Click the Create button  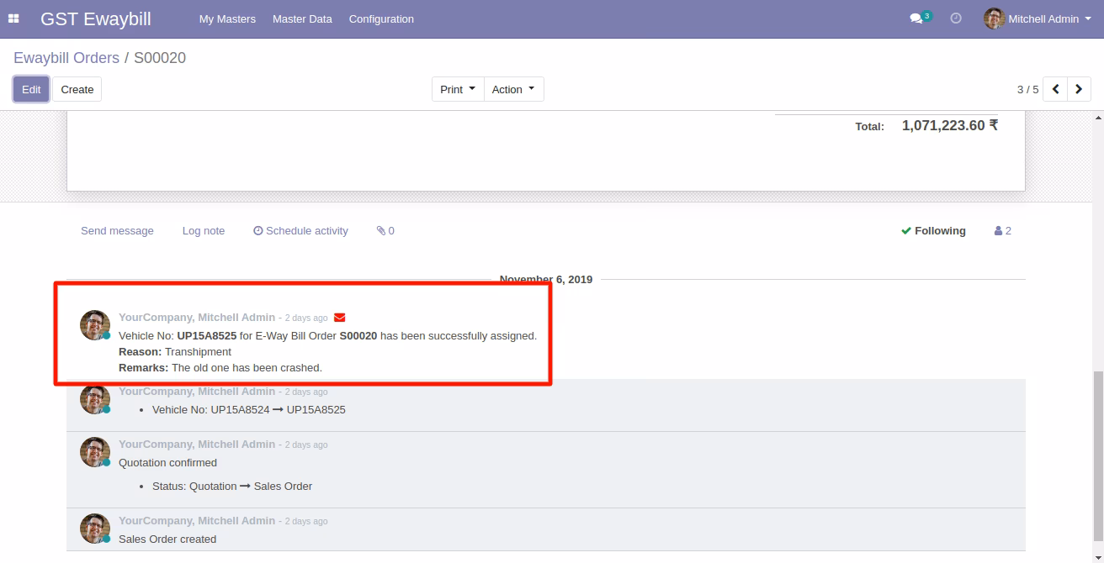pyautogui.click(x=77, y=89)
